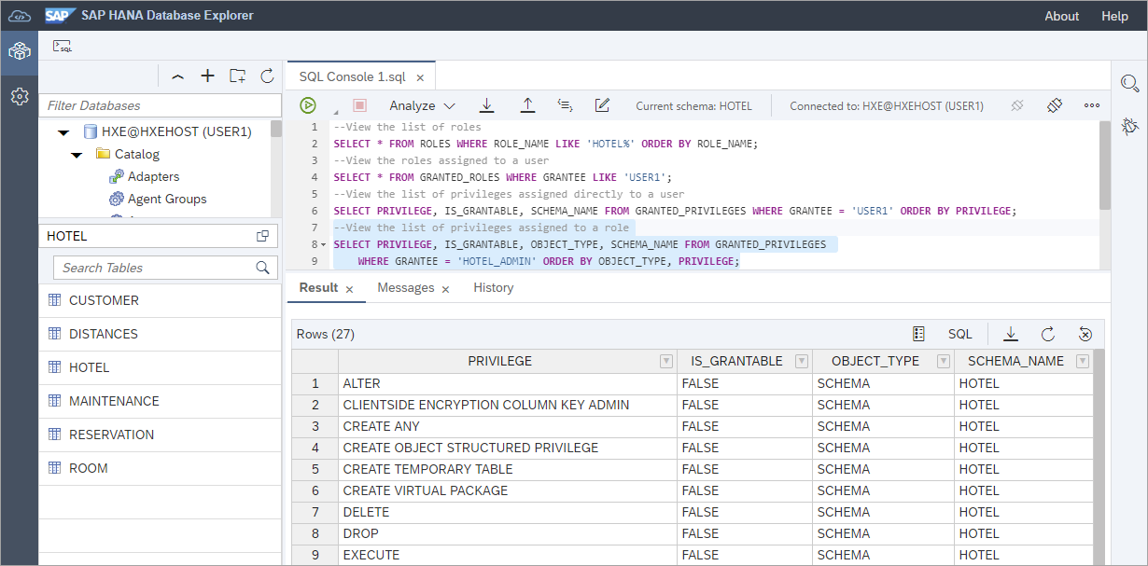Click the clear result circular-x icon
Screen dimensions: 1148x566
point(1085,334)
